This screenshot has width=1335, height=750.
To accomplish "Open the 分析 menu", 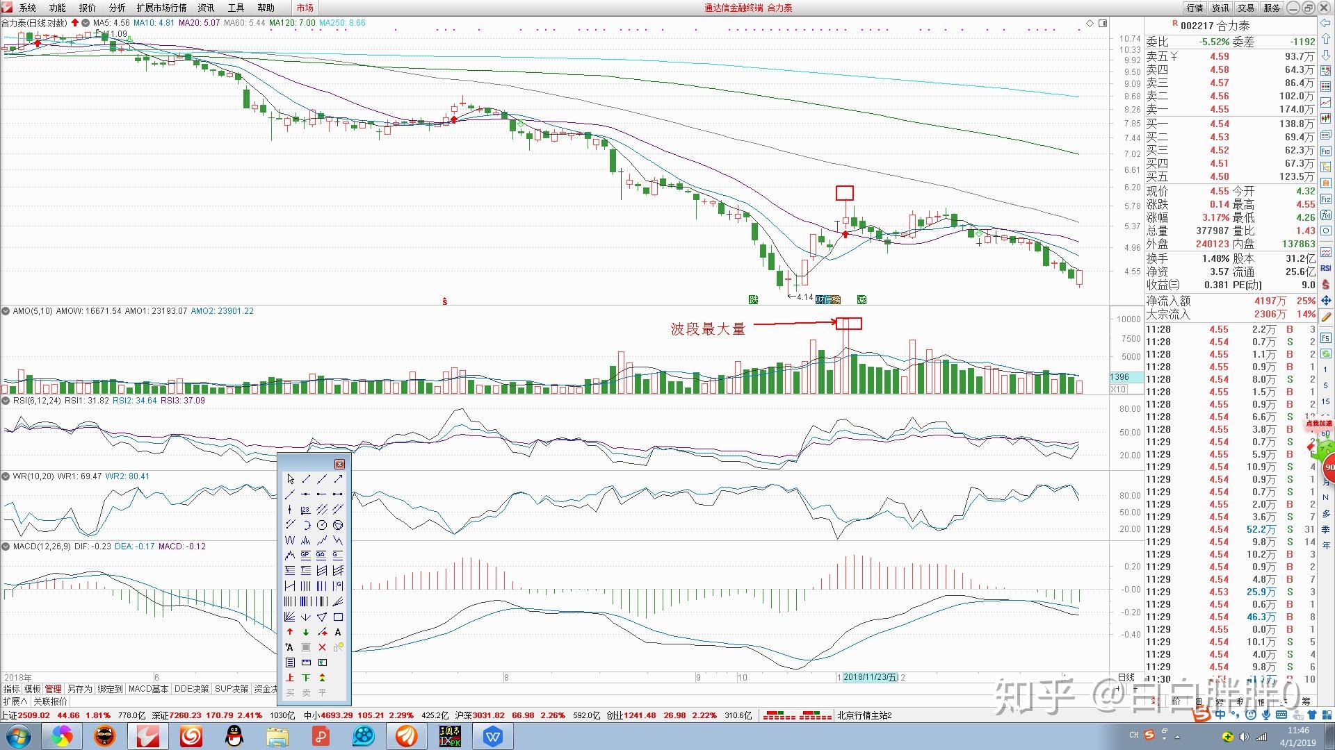I will tap(117, 8).
